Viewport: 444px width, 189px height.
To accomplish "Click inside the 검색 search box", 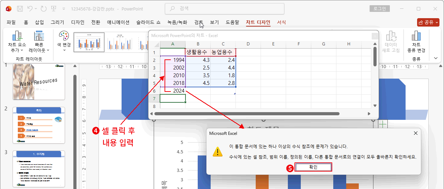I will click(x=225, y=8).
